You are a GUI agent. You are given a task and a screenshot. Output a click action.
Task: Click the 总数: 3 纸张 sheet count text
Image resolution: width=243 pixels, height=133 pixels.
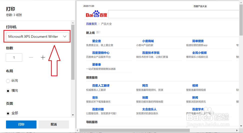click(x=14, y=15)
